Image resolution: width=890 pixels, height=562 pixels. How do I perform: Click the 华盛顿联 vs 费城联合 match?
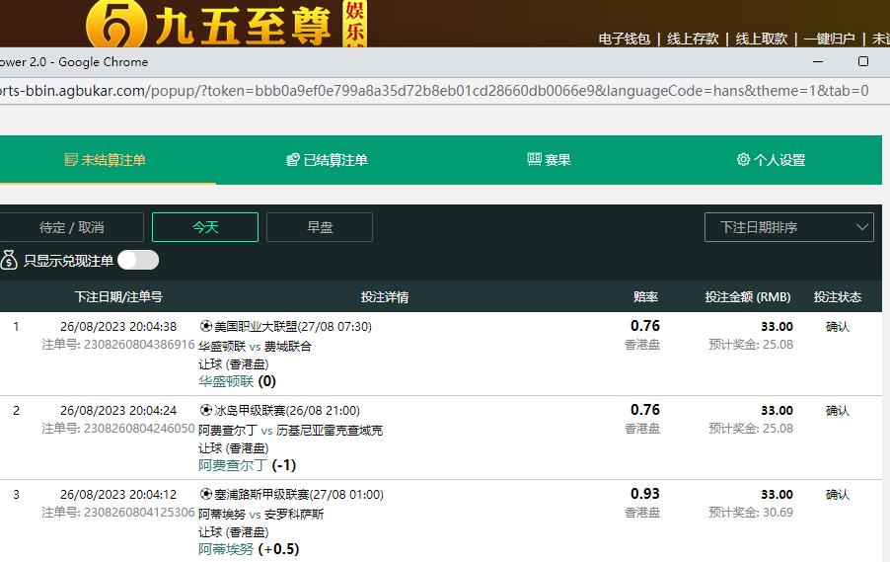coord(255,346)
